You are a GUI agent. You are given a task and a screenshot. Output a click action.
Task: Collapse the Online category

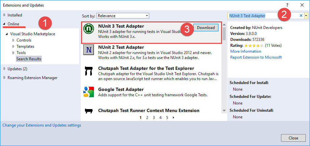point(4,24)
